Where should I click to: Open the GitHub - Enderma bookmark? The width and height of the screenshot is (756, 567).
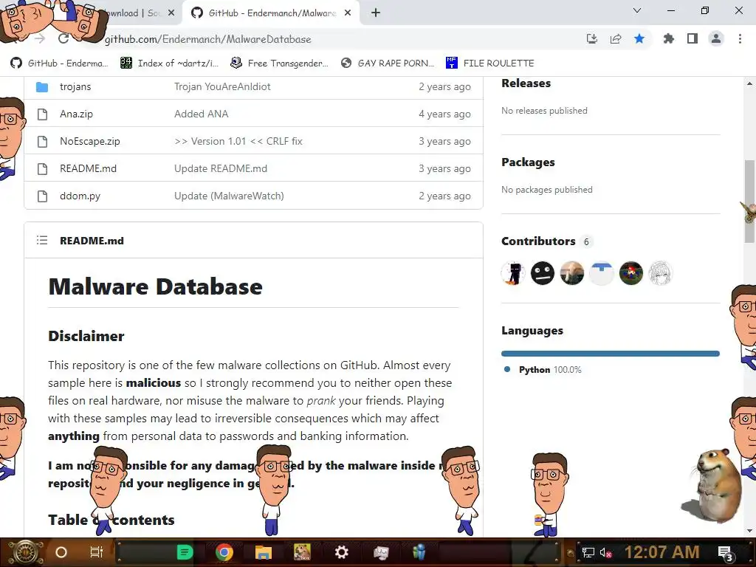[x=60, y=63]
